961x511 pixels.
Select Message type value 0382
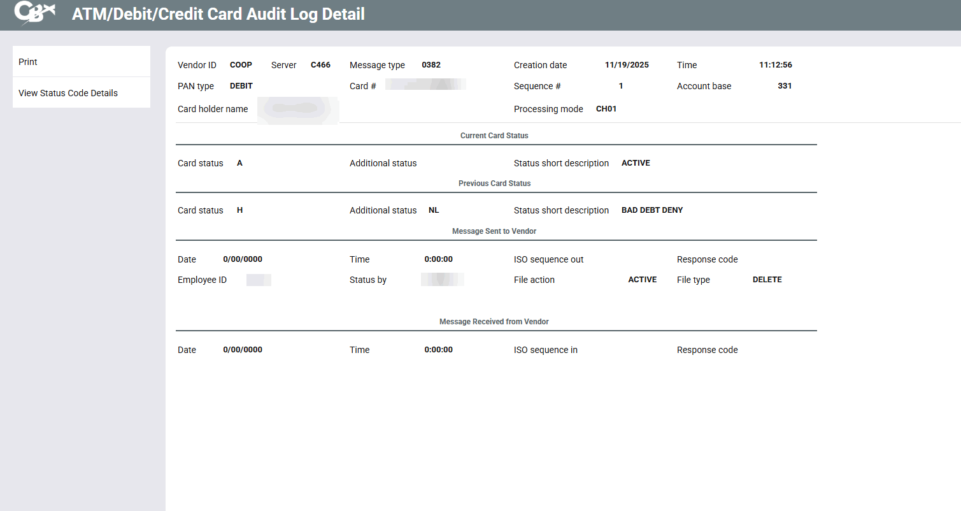pyautogui.click(x=431, y=65)
